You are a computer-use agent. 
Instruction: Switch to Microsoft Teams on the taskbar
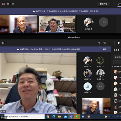point(71,116)
